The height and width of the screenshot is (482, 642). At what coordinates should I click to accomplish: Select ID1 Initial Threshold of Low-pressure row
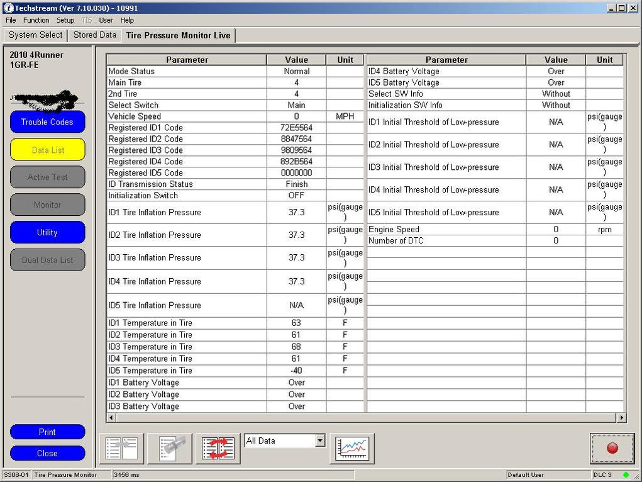pyautogui.click(x=495, y=122)
